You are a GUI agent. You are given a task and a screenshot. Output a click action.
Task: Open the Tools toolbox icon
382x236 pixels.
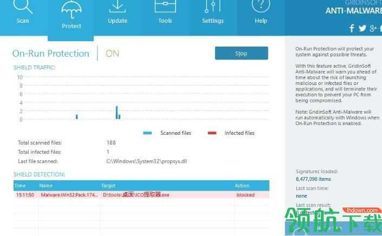(165, 6)
